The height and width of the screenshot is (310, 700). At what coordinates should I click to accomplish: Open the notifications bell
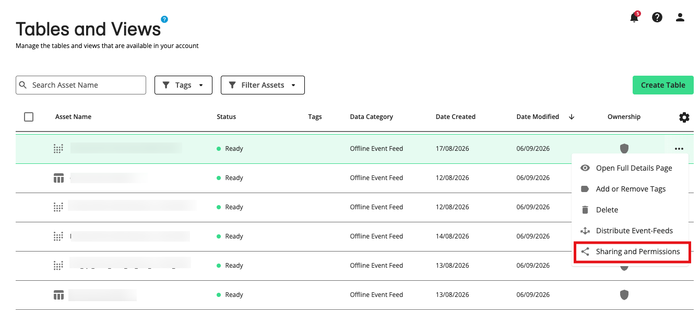634,18
